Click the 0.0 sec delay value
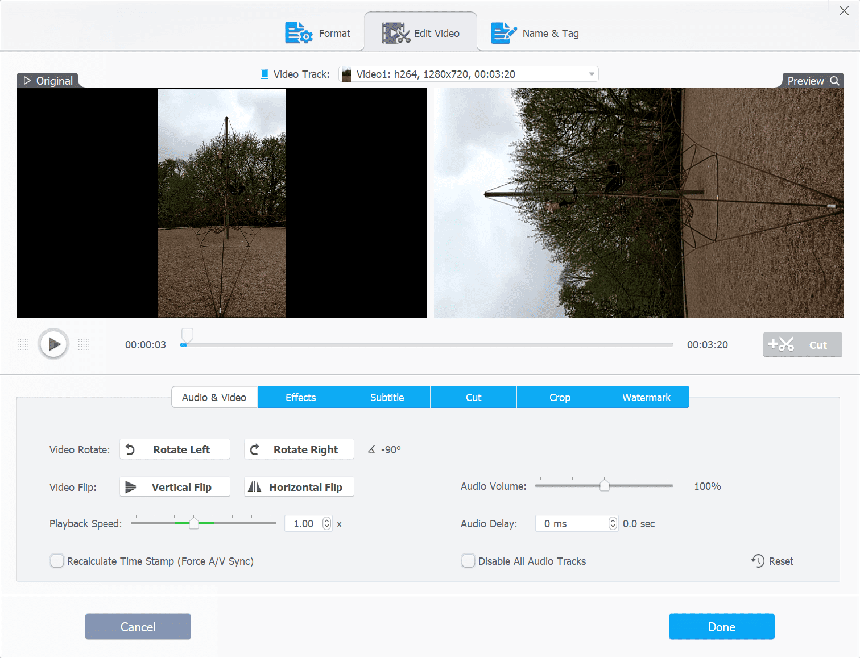The image size is (860, 658). pos(639,524)
